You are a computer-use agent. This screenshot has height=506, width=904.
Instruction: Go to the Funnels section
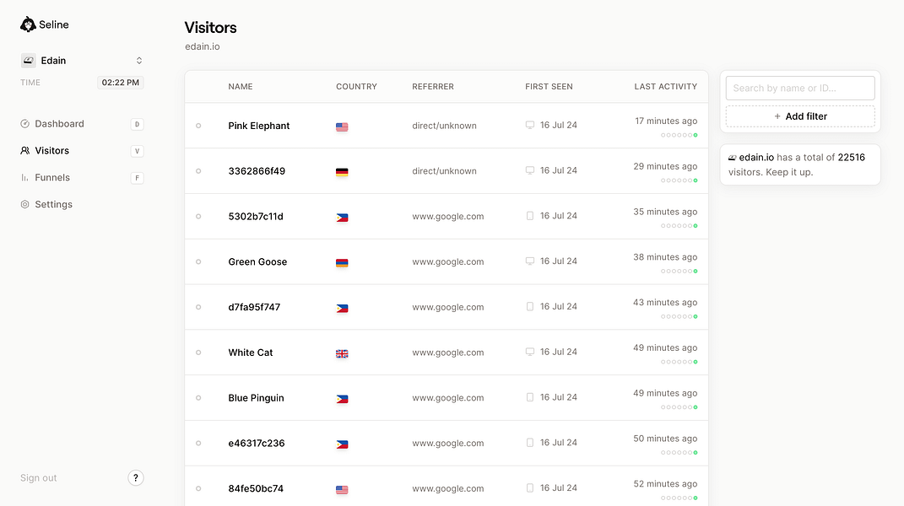click(x=52, y=178)
